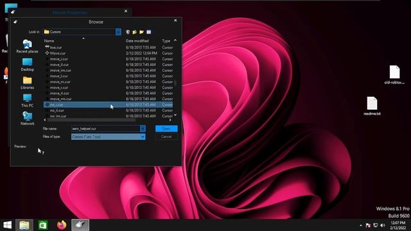
Task: Click inside the File name input field
Action: coord(105,128)
